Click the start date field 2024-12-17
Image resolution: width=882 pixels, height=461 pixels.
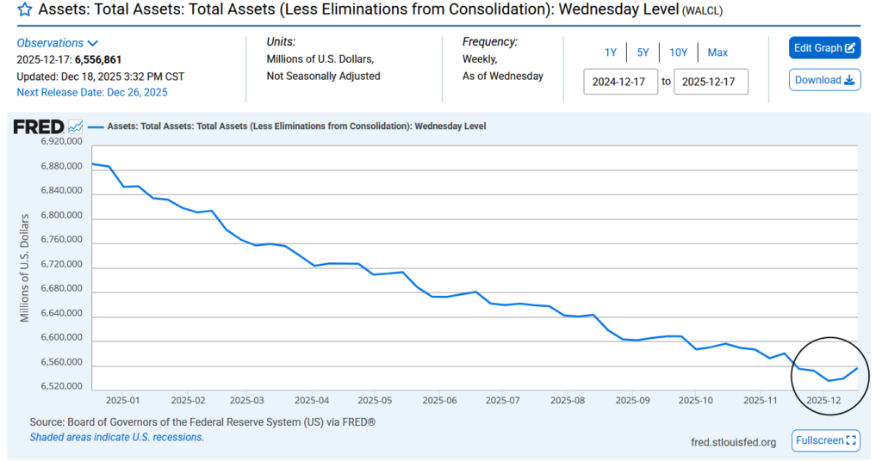point(620,82)
